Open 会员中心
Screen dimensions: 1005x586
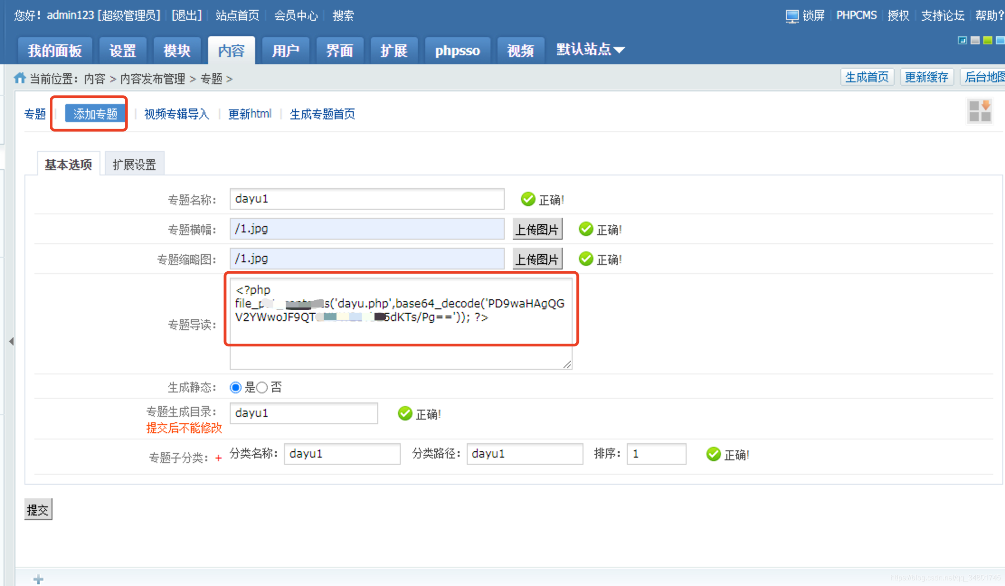pyautogui.click(x=296, y=16)
